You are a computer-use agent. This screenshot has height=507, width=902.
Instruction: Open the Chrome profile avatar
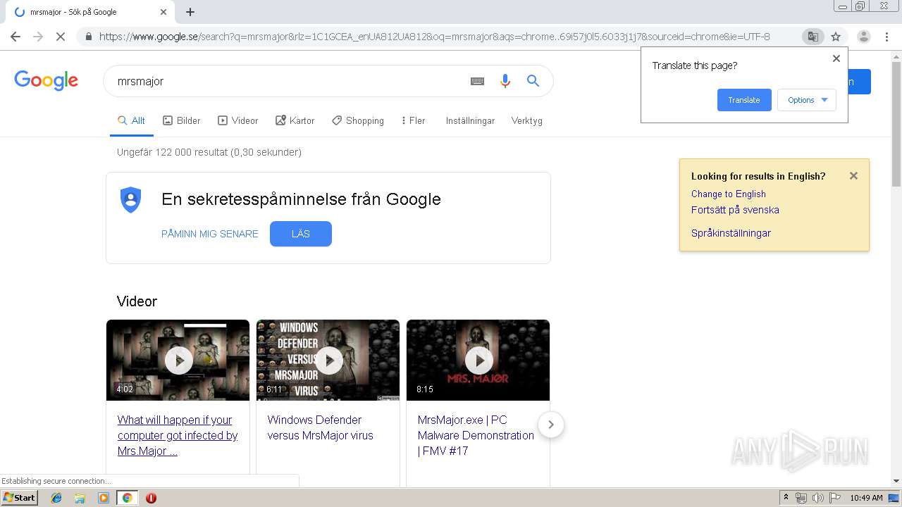pyautogui.click(x=864, y=37)
